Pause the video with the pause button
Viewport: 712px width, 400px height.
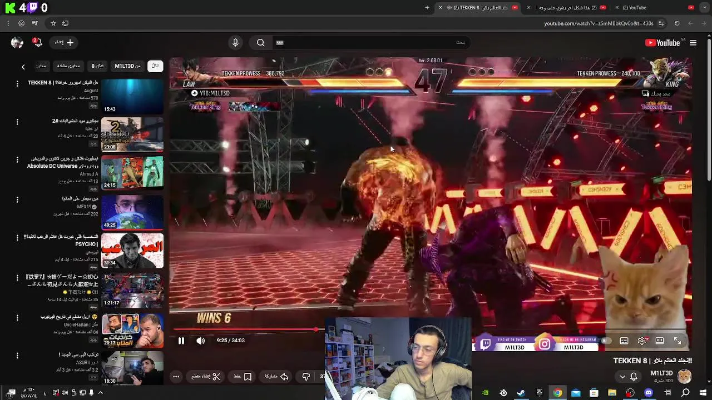(x=181, y=341)
